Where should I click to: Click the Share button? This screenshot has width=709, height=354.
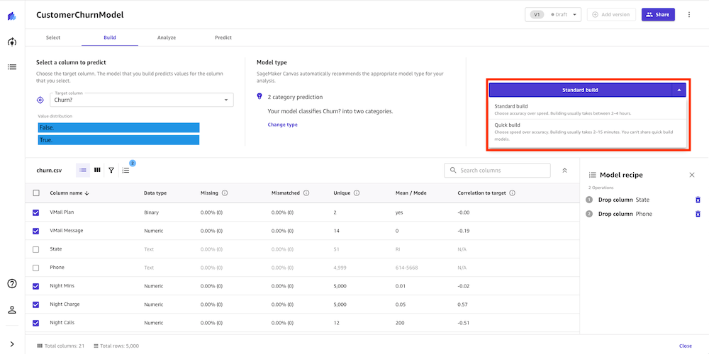(658, 14)
